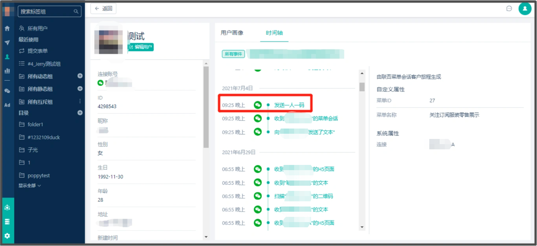
Task: Open the 发送了文本 event link
Action: [x=305, y=132]
